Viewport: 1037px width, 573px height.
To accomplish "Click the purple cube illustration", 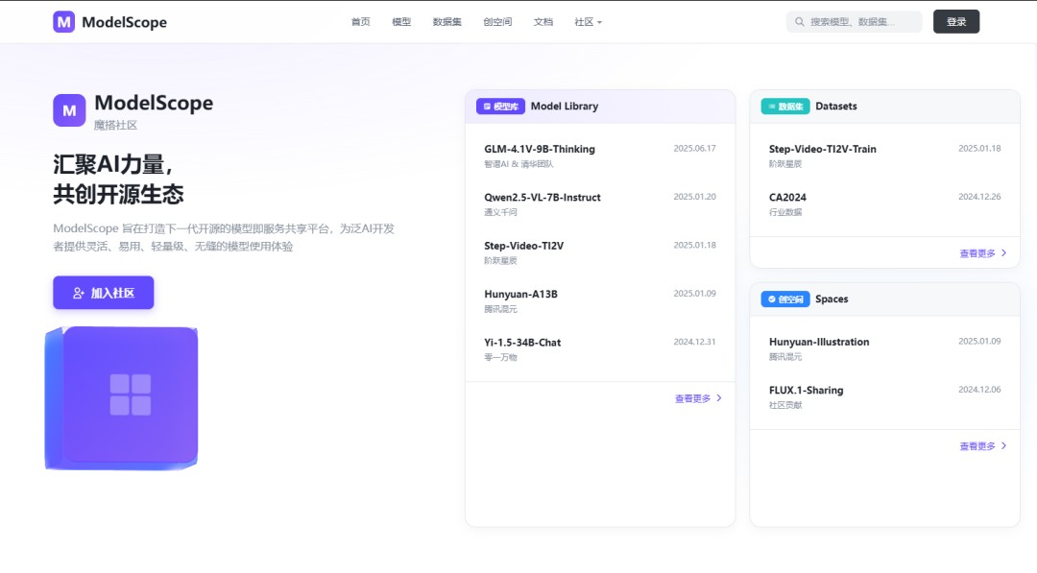I will click(x=122, y=398).
